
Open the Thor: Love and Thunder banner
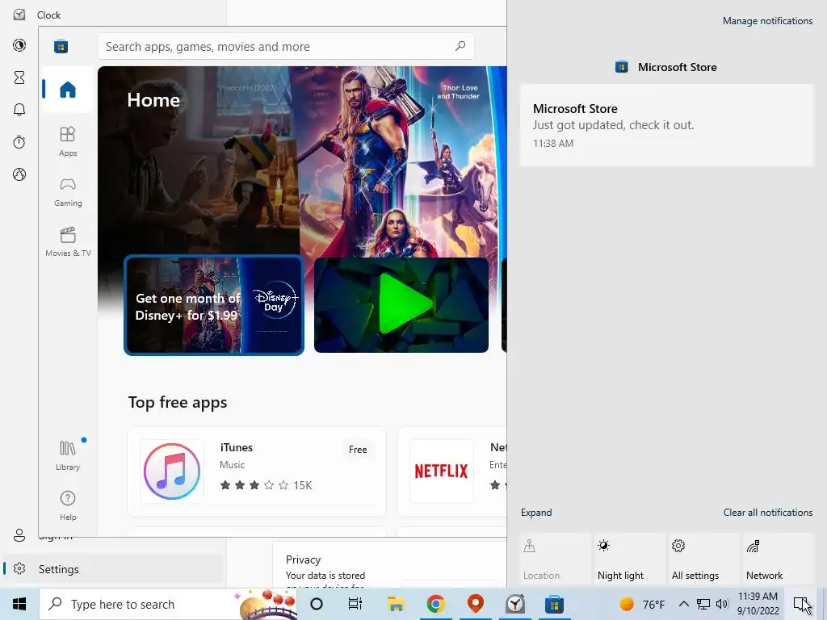(401, 161)
